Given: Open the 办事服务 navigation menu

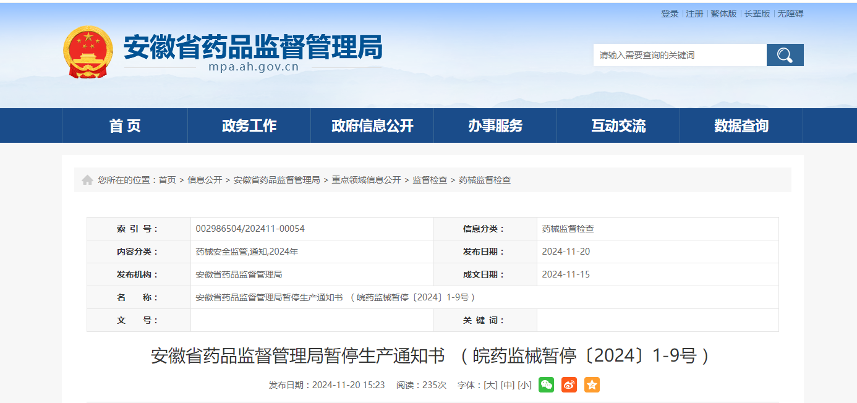Looking at the screenshot, I should (495, 125).
